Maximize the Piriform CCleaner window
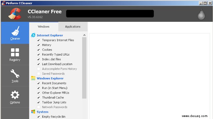Image resolution: width=213 pixels, height=119 pixels. tap(205, 3)
